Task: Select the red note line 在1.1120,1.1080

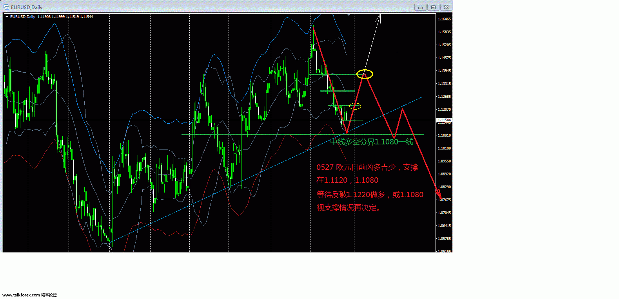Action: click(347, 180)
